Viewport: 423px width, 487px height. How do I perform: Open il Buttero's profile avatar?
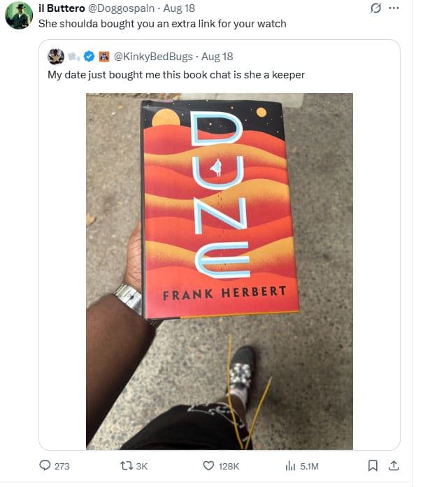[x=19, y=15]
